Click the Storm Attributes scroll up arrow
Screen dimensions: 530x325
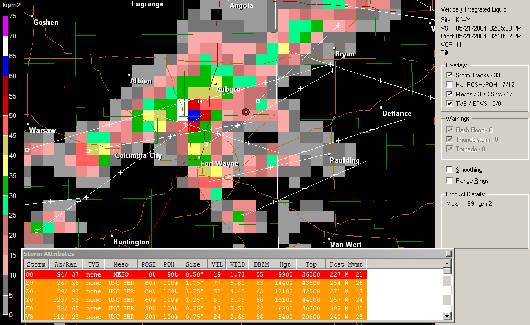pos(447,263)
